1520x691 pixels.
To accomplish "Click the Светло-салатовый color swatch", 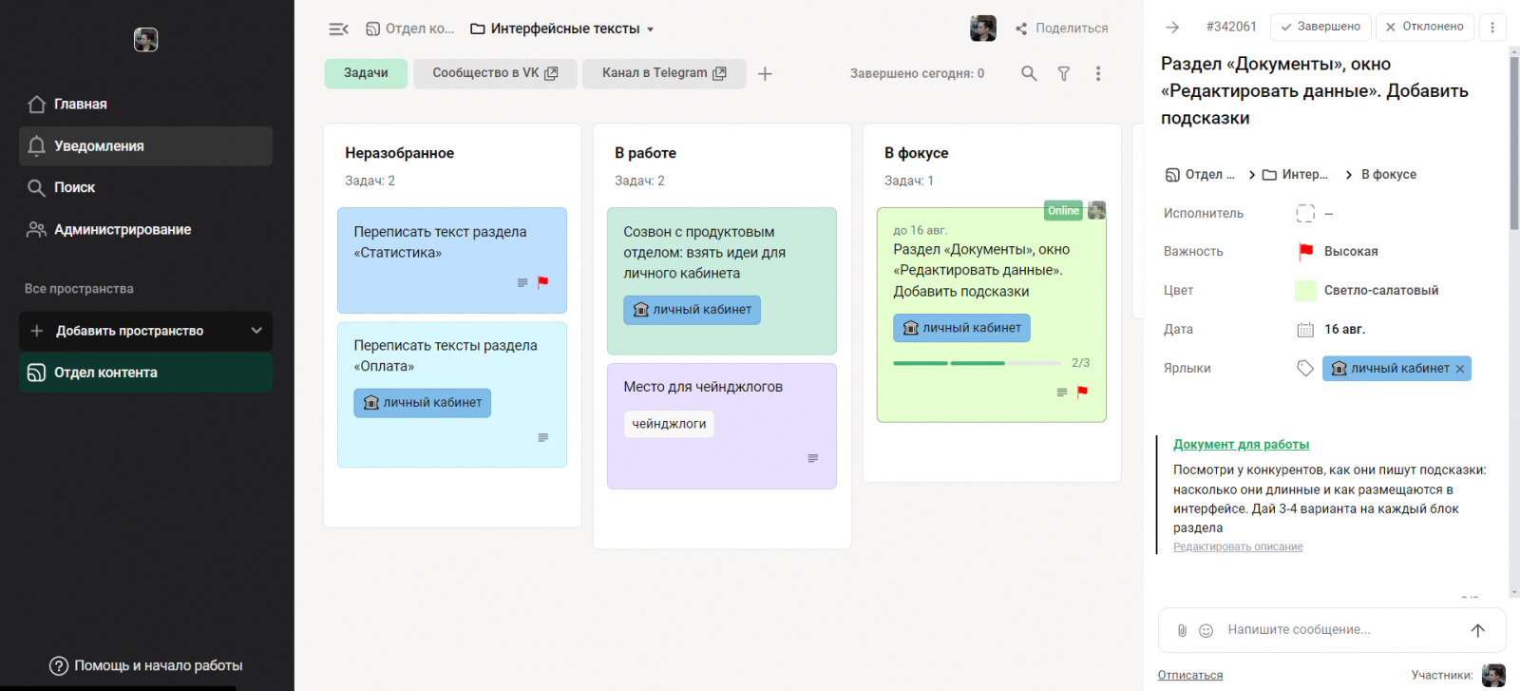I will pyautogui.click(x=1306, y=291).
